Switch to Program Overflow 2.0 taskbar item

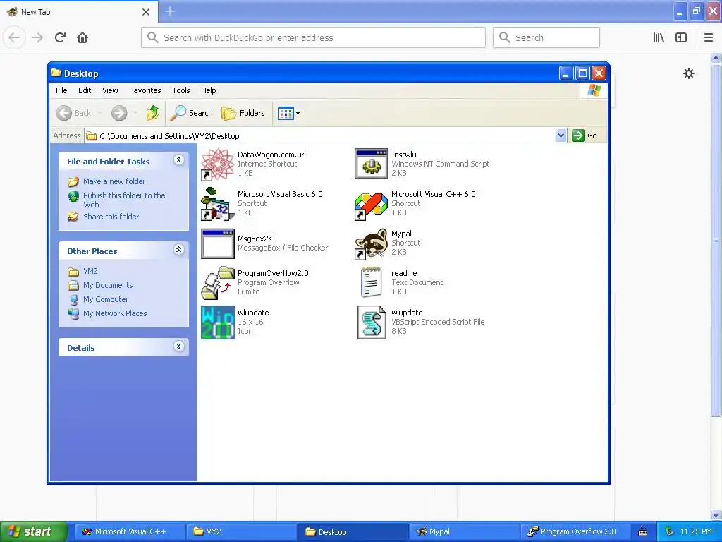tap(575, 532)
